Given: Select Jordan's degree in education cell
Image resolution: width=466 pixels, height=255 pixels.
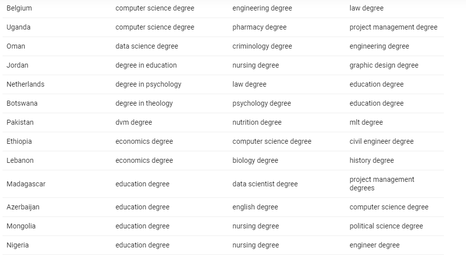Looking at the screenshot, I should 146,65.
